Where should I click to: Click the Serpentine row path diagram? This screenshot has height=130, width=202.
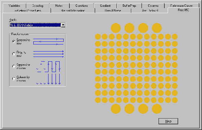(x=48, y=42)
